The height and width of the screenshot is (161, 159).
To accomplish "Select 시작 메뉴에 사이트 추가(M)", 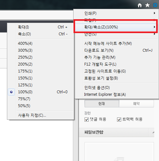I will click(x=116, y=43).
